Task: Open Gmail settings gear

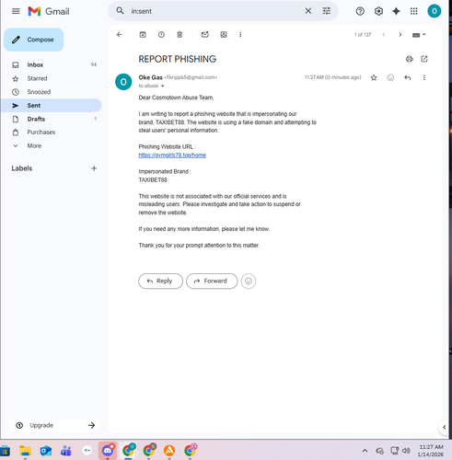Action: [x=378, y=11]
